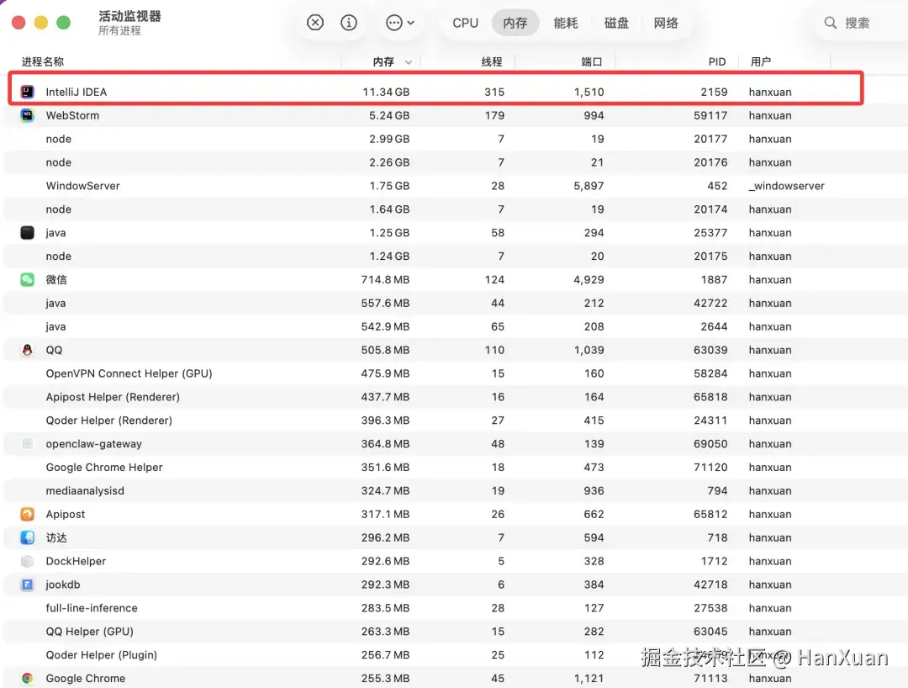Viewport: 908px width, 688px height.
Task: Click the _windowserver user cell
Action: [x=786, y=186]
